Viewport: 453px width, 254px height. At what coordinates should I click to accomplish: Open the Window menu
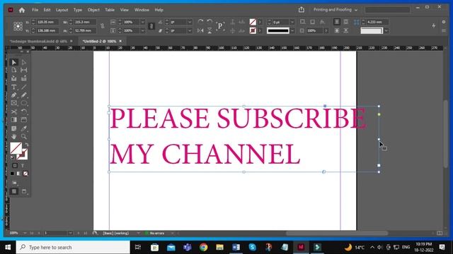coord(142,10)
